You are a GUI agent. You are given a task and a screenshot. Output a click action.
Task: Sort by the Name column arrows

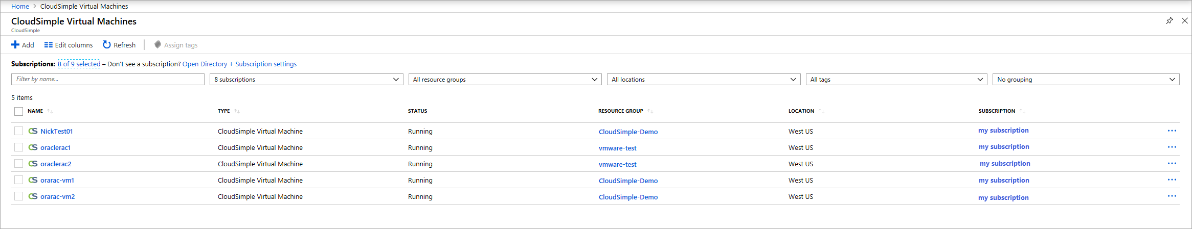50,111
